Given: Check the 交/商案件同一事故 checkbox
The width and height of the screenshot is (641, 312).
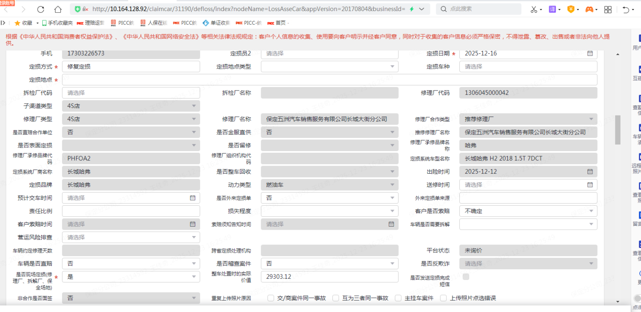Looking at the screenshot, I should tap(271, 298).
